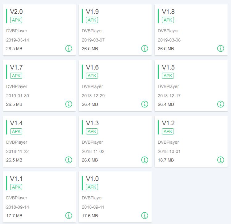Open info icon for V2.0 release
The width and height of the screenshot is (231, 224).
click(69, 48)
